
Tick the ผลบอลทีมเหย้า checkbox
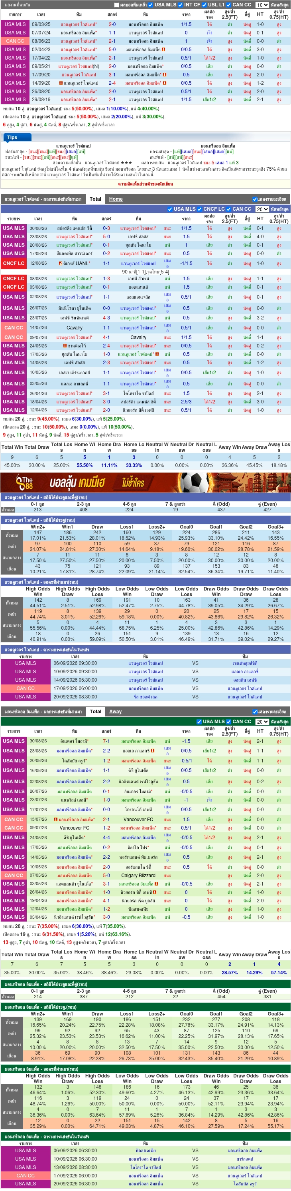click(116, 5)
